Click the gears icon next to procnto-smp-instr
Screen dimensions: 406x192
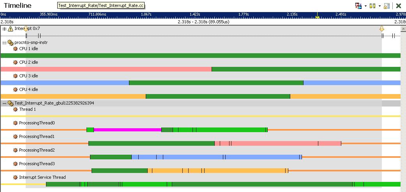point(11,42)
